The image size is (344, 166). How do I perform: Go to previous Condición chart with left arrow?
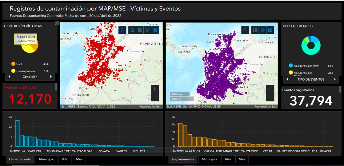click(x=9, y=77)
